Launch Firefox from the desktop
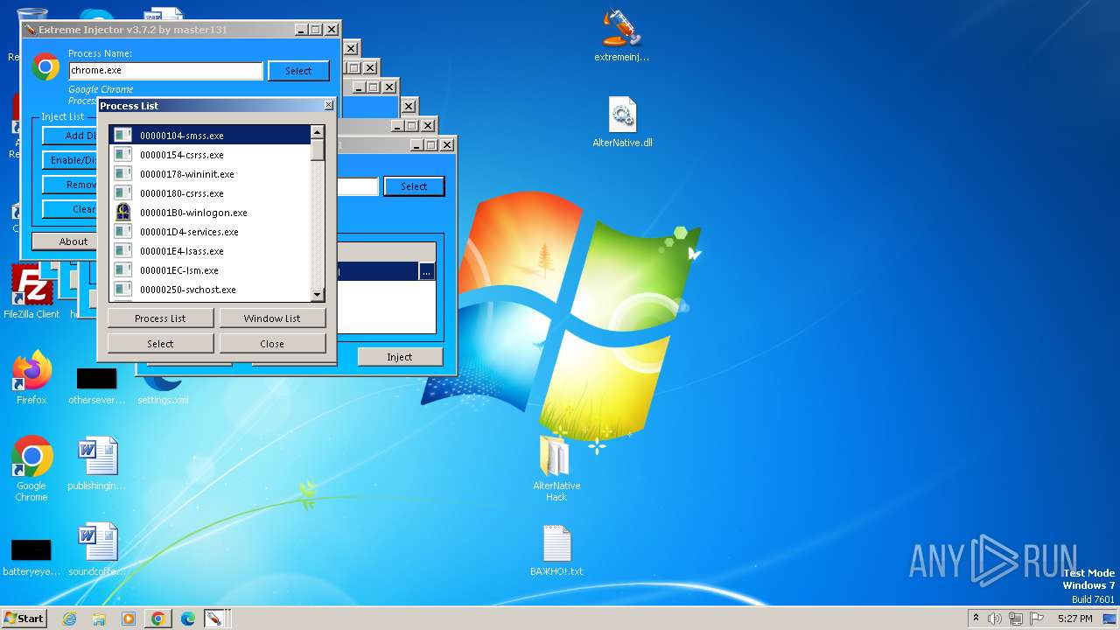The height and width of the screenshot is (630, 1120). [31, 378]
